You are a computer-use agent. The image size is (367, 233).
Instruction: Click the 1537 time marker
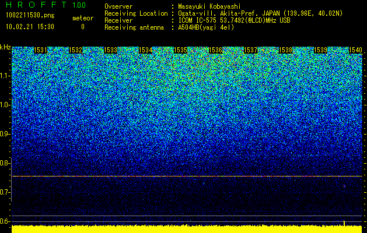[250, 50]
